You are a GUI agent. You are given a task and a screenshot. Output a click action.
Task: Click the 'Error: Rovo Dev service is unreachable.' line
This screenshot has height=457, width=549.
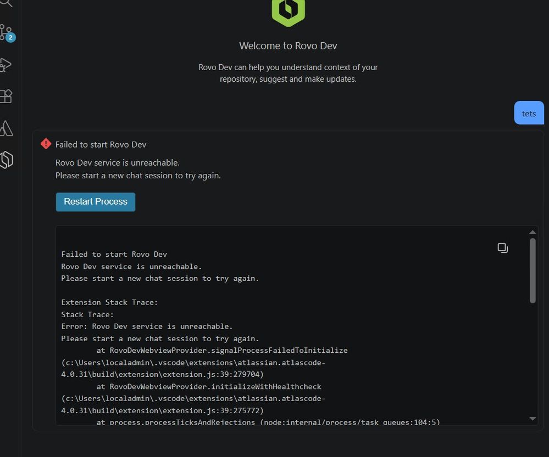[147, 326]
